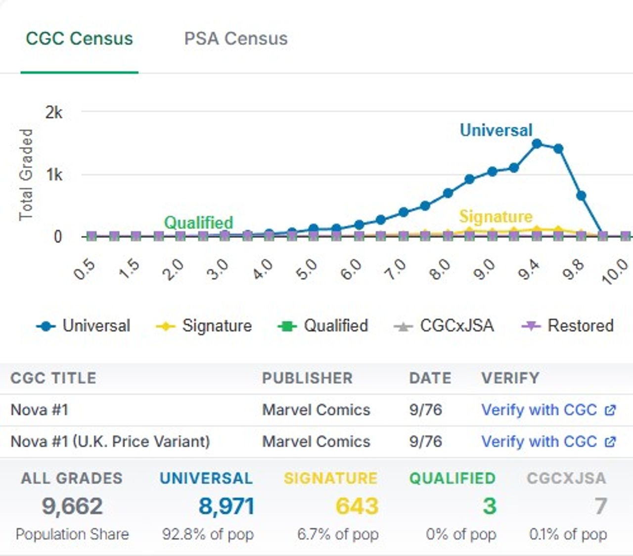Click the Universal count 8,971

[x=226, y=506]
